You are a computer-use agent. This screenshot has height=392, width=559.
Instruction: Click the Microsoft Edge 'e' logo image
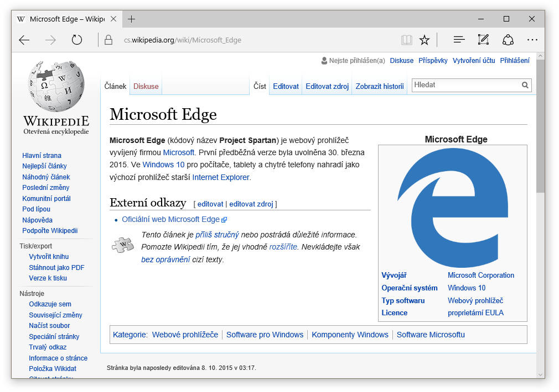(453, 208)
